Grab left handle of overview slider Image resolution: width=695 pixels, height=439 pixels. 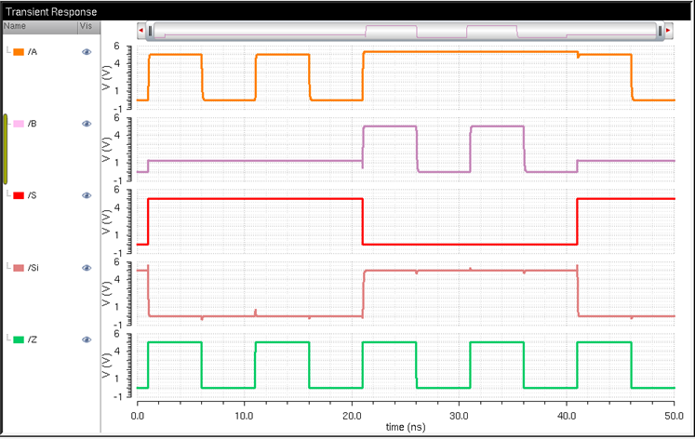[x=151, y=31]
